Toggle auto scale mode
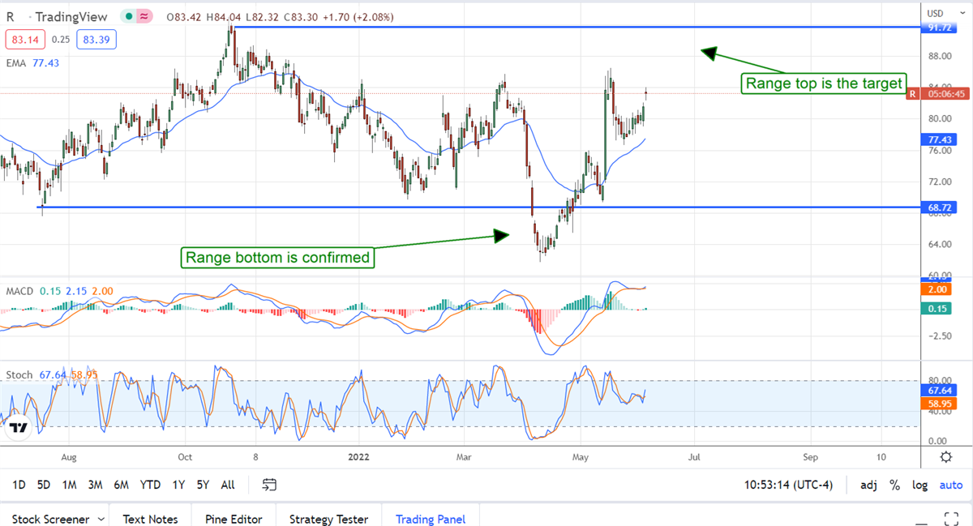Viewport: 973px width, 526px height. tap(950, 485)
